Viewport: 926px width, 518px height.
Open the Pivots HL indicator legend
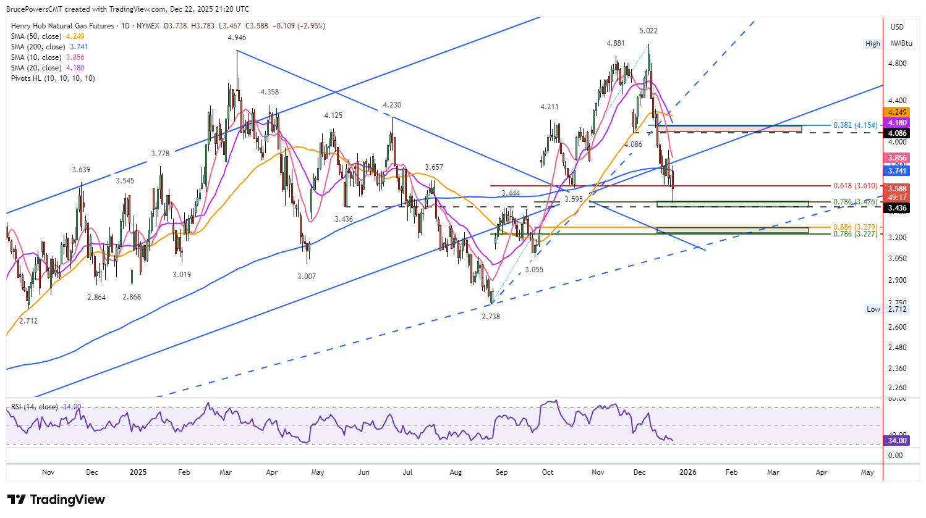pyautogui.click(x=53, y=78)
